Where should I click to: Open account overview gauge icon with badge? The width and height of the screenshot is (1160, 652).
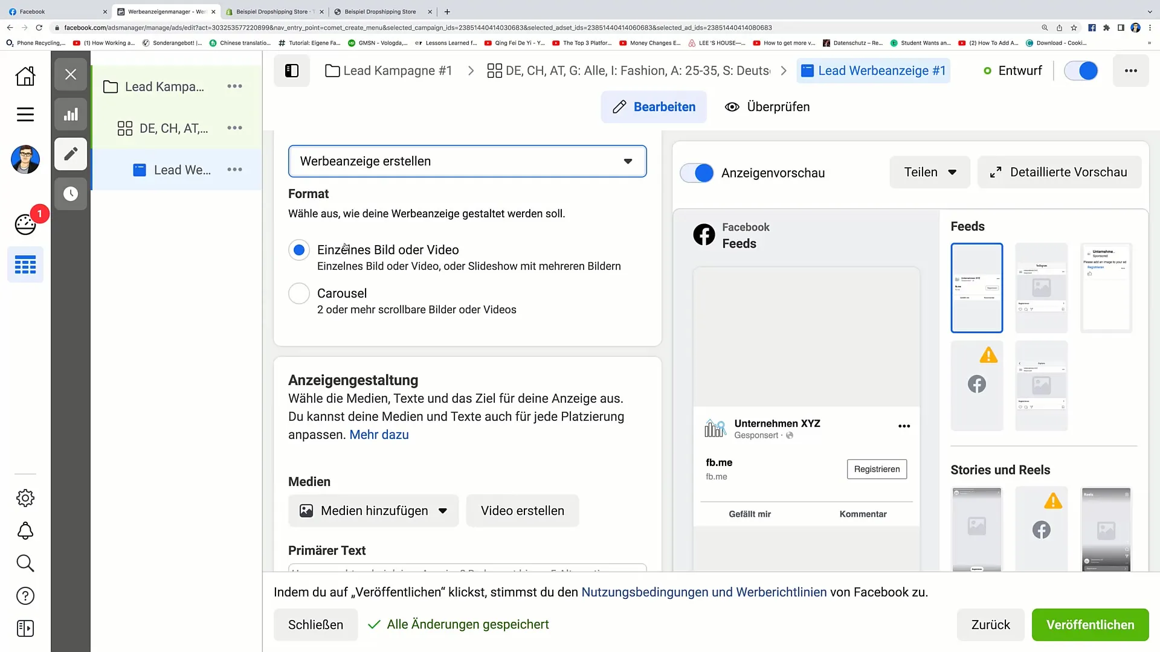coord(25,224)
